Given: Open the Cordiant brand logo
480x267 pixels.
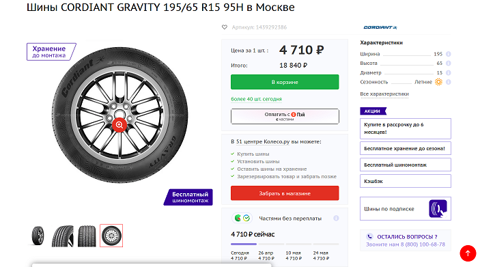Looking at the screenshot, I should [x=380, y=27].
